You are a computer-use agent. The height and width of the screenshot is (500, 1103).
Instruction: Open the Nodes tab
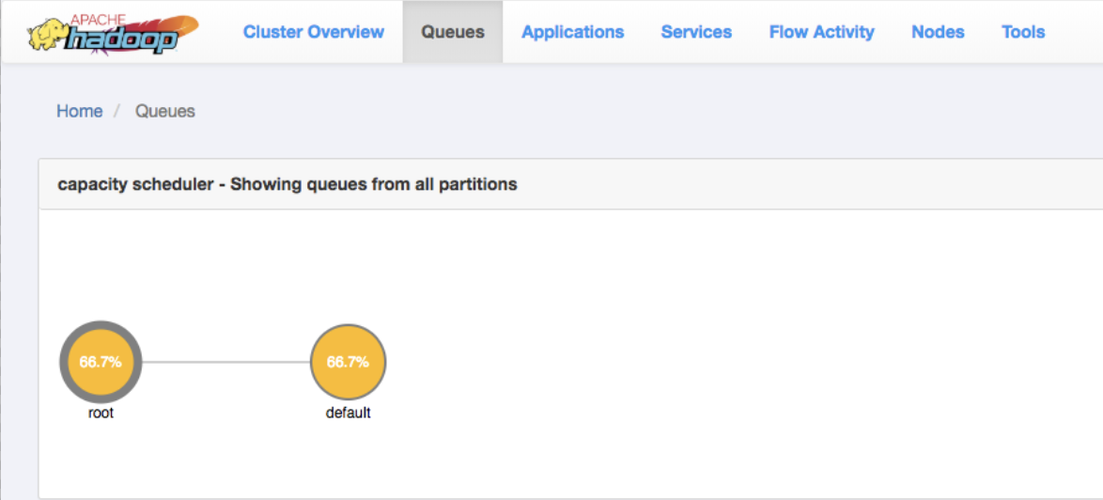[938, 32]
